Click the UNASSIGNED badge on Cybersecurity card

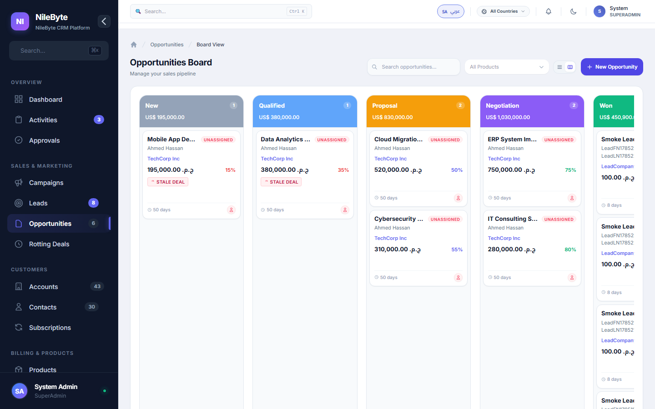445,219
